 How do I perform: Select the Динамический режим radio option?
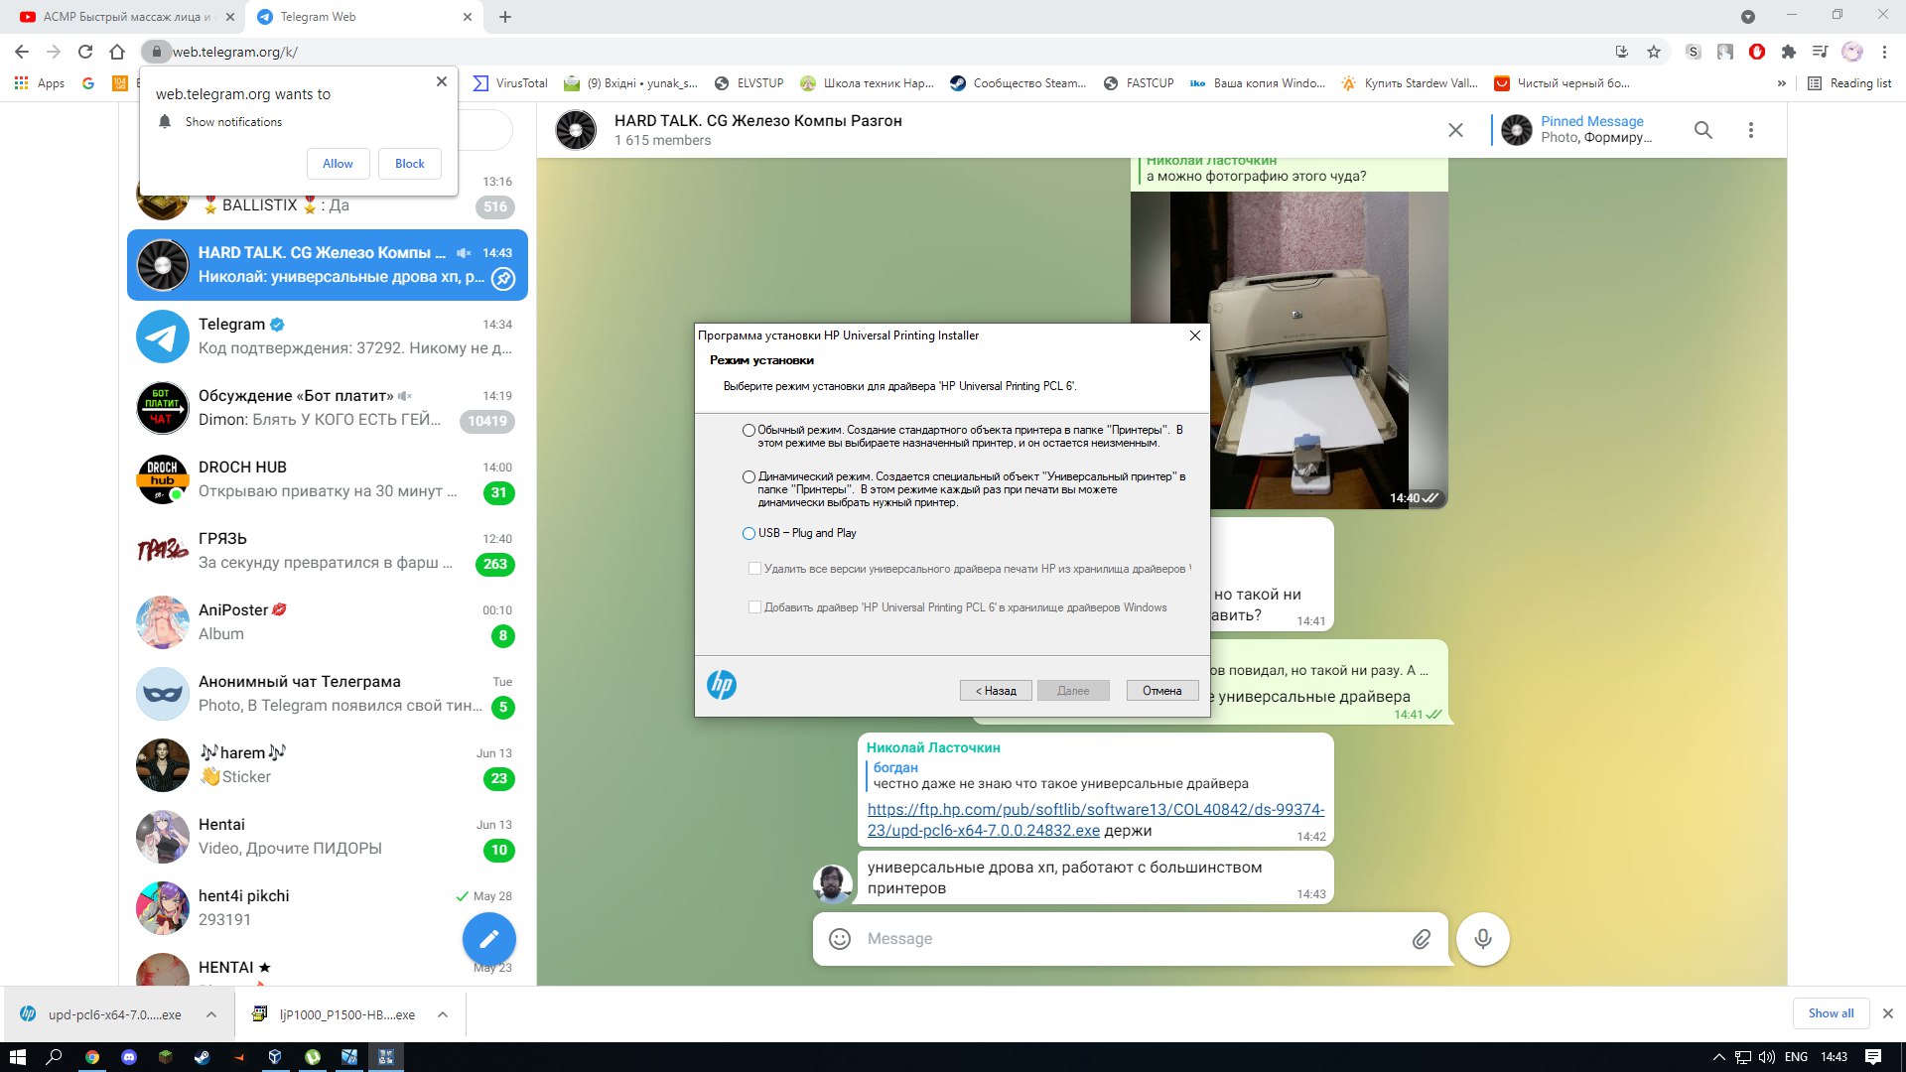[x=749, y=477]
